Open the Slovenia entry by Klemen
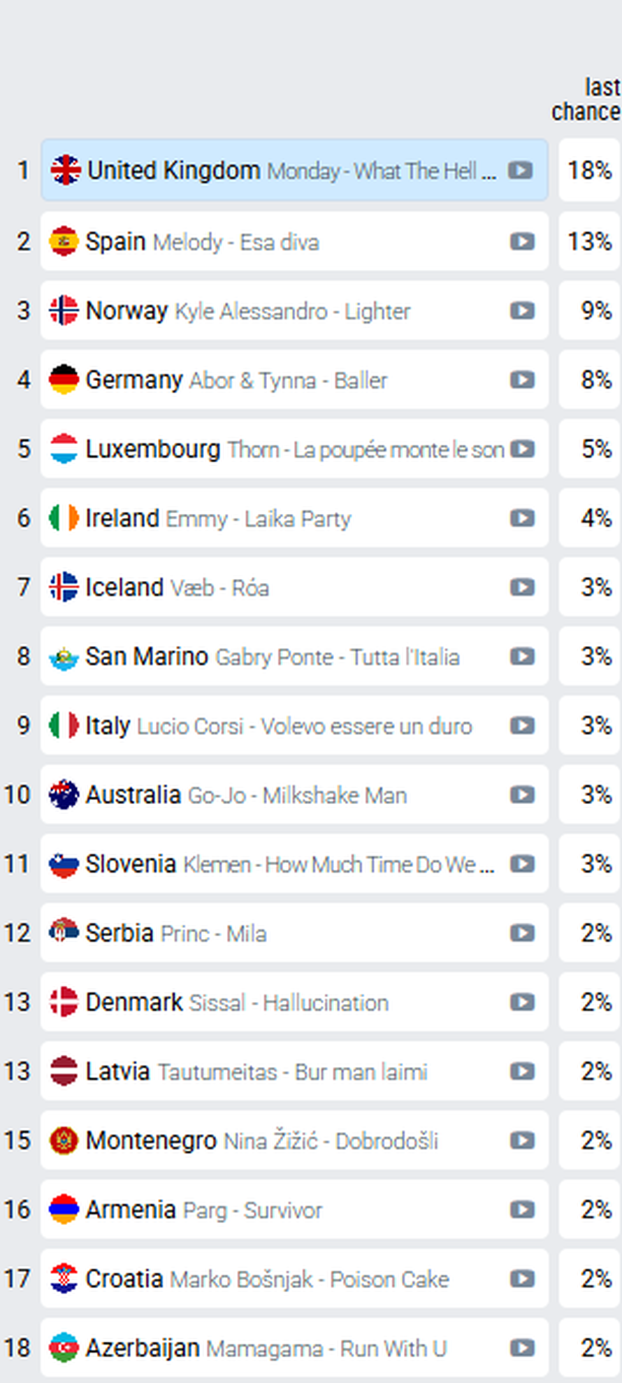622x1383 pixels. pyautogui.click(x=280, y=864)
